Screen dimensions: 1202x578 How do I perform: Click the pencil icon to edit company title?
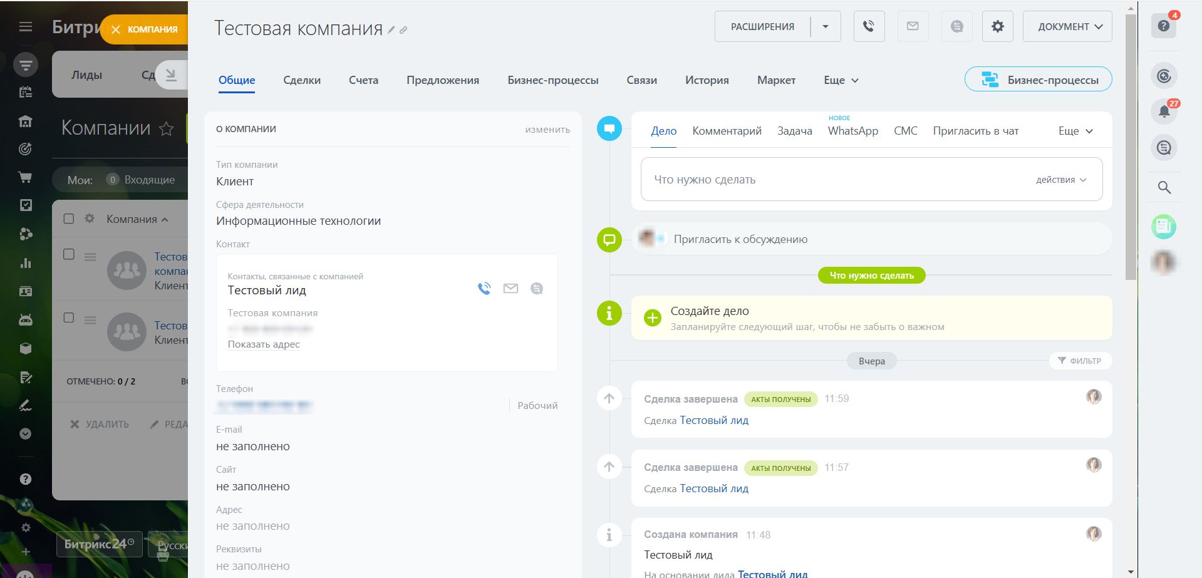point(391,29)
